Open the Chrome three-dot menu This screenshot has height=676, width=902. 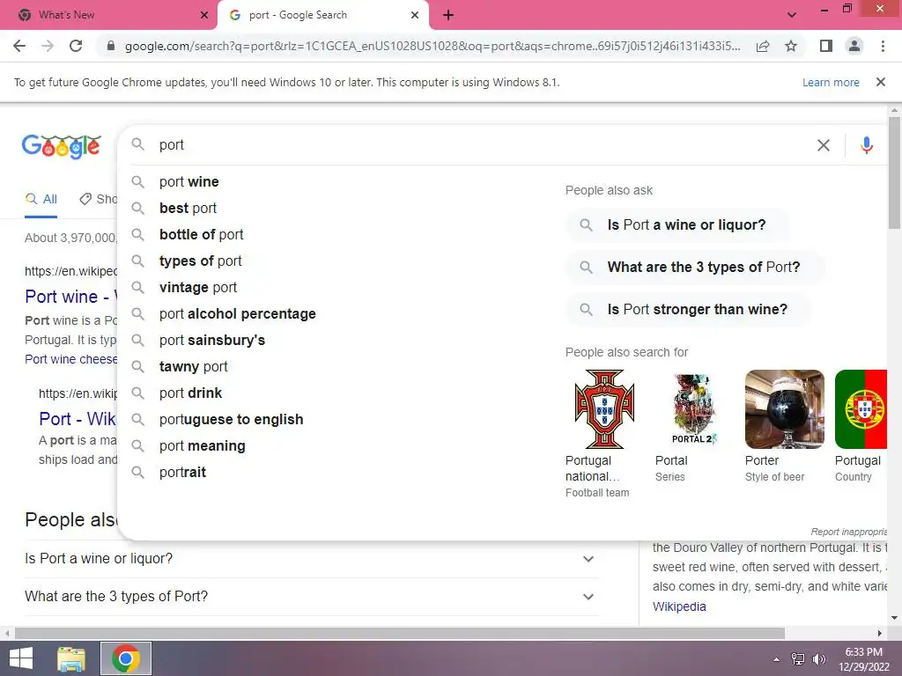(883, 46)
